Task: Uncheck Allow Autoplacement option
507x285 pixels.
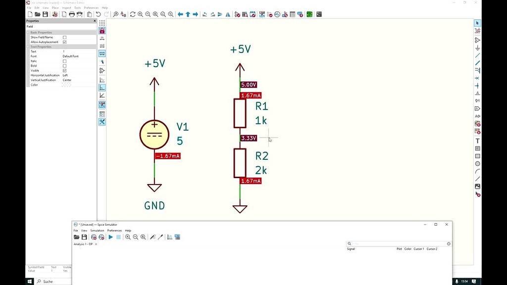Action: click(x=64, y=42)
